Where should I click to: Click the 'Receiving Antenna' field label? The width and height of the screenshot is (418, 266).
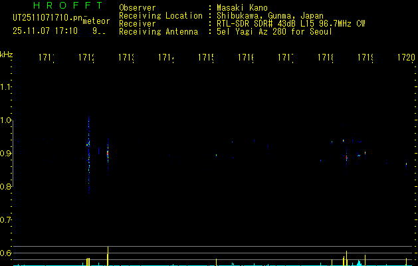coord(158,32)
